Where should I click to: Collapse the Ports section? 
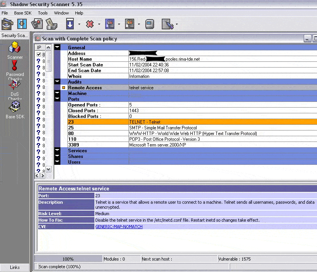tap(57, 99)
